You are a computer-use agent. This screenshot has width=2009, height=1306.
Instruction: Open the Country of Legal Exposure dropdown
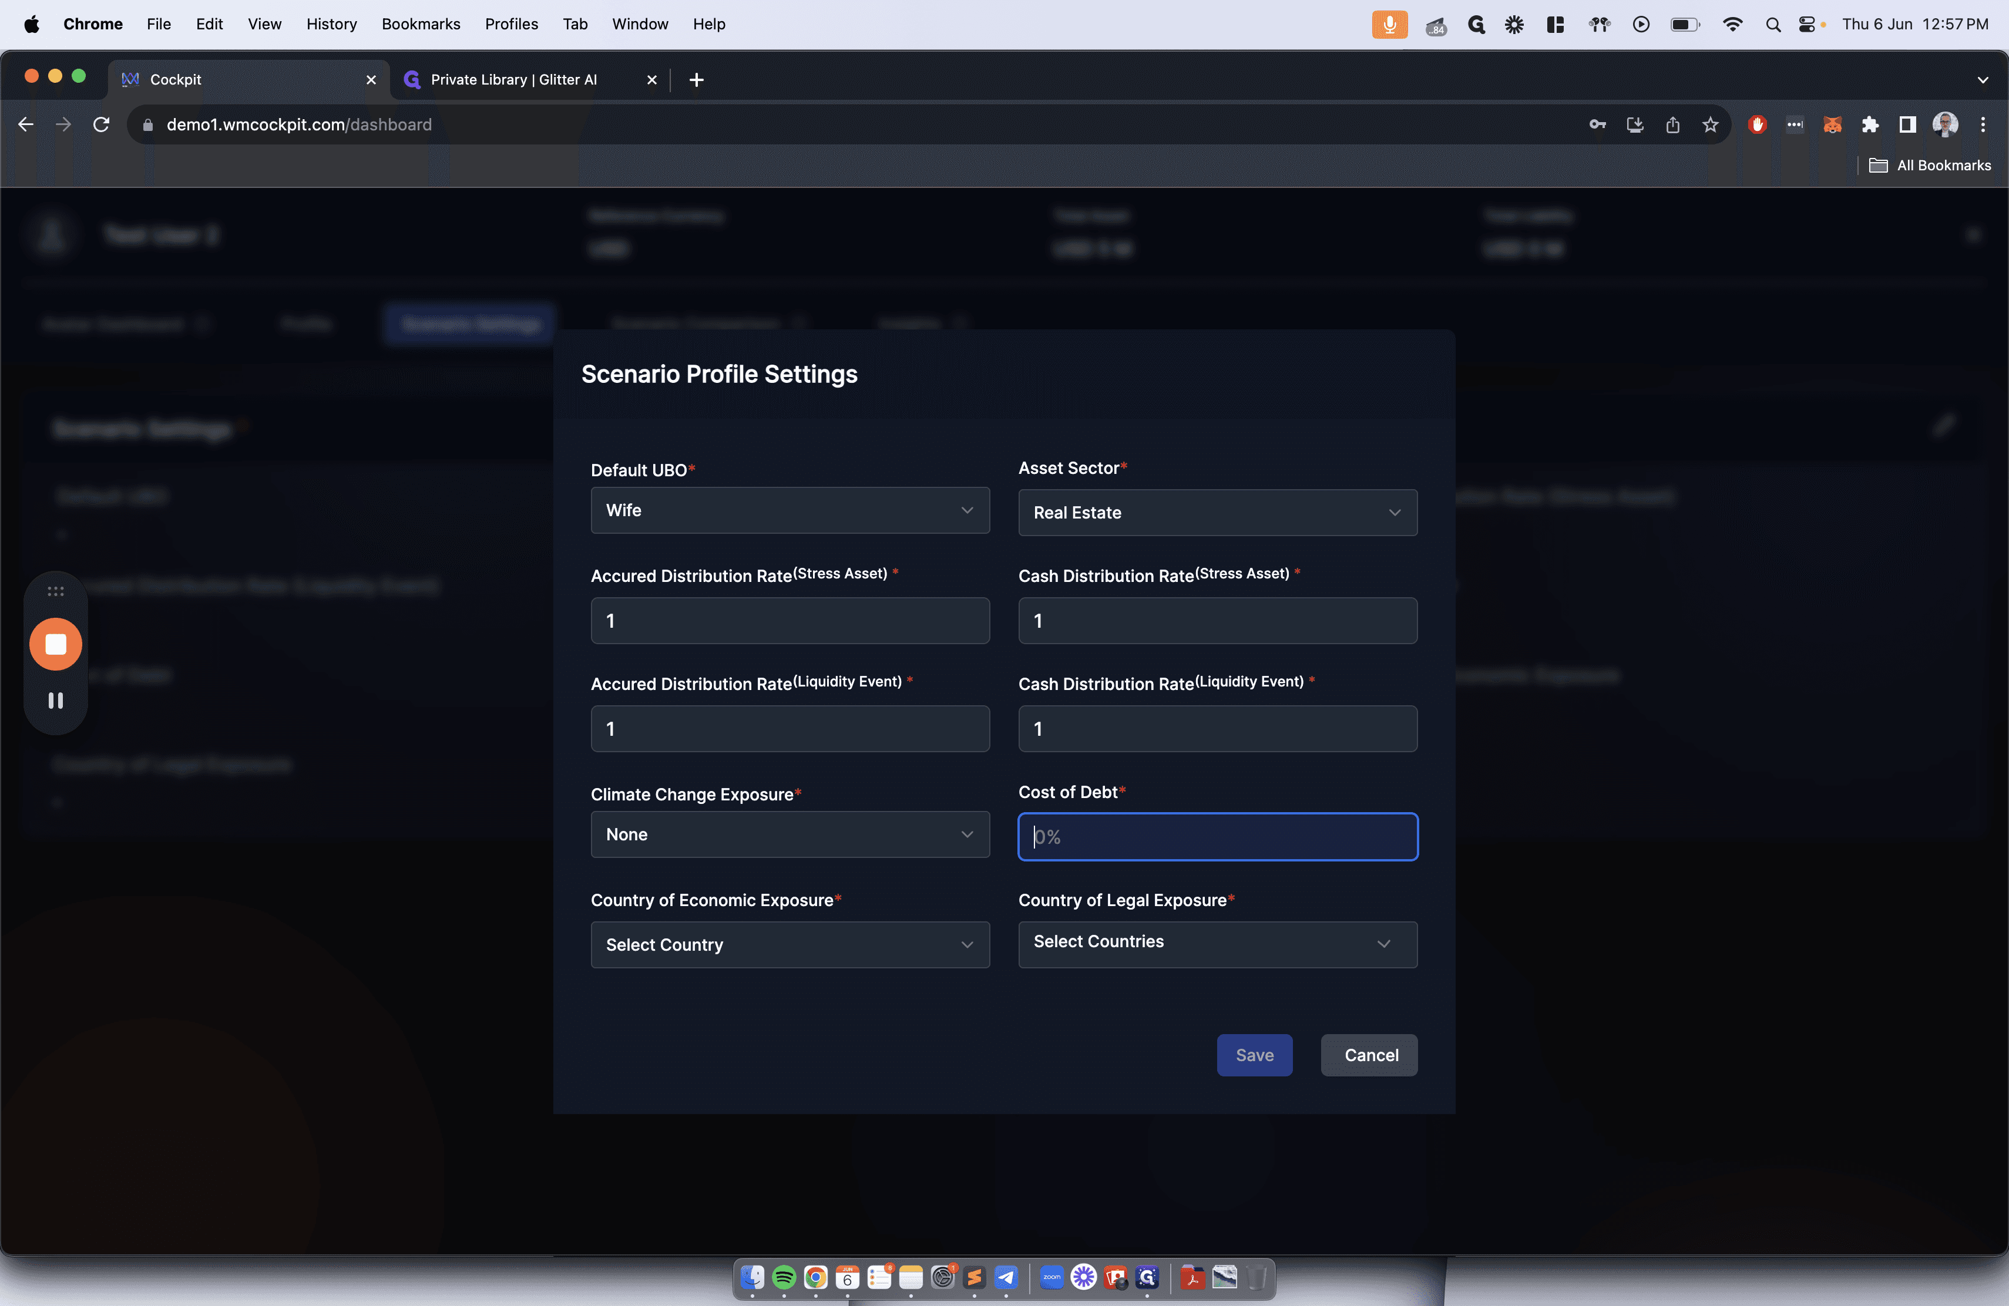1217,944
